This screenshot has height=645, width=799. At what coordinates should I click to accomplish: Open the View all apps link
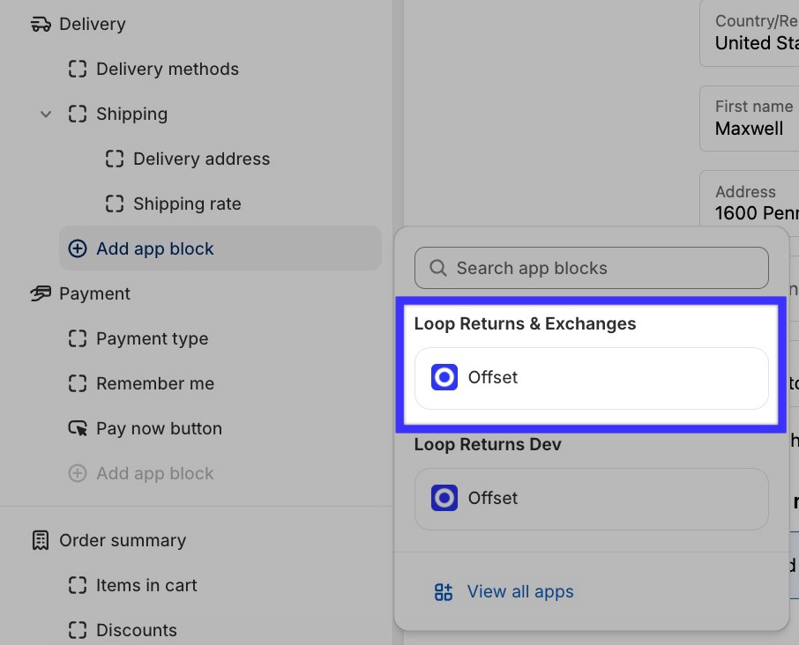(519, 591)
